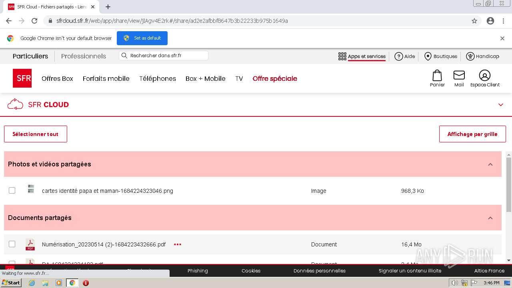This screenshot has height=288, width=512.
Task: Click Sélectionner tout button
Action: click(x=36, y=134)
